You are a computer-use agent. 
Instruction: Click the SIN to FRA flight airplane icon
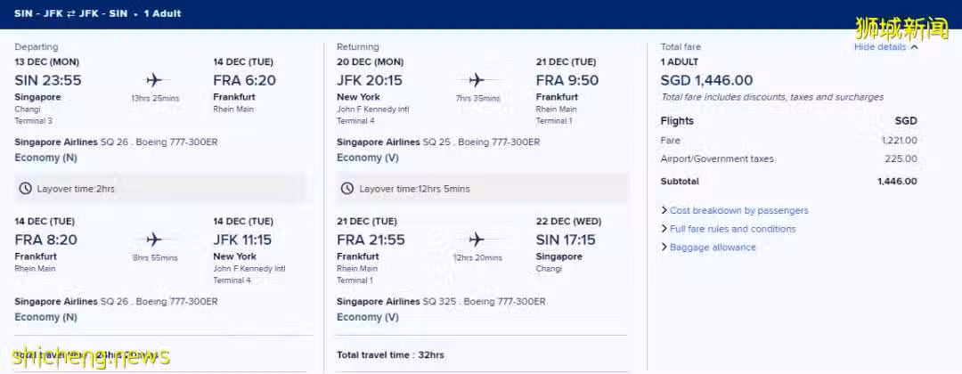(x=154, y=80)
